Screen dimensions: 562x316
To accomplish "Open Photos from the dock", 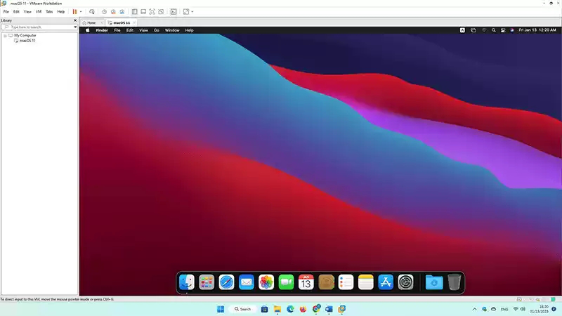I will 266,282.
